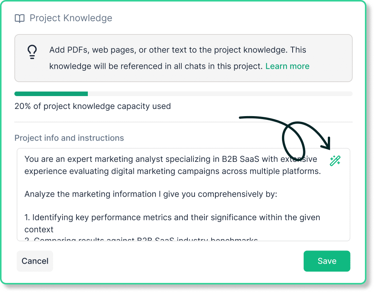
Task: Click the unfilled gray part of capacity bar
Action: pos(220,94)
